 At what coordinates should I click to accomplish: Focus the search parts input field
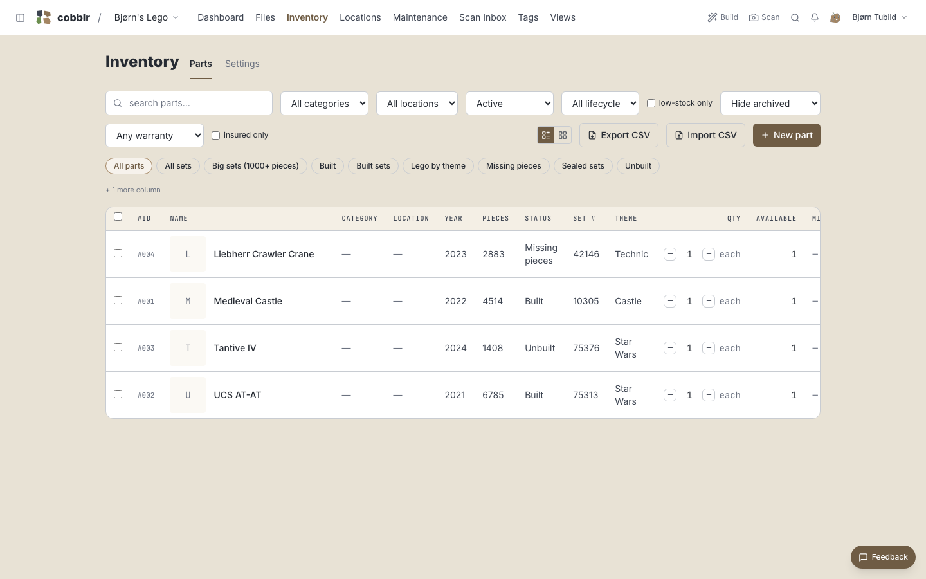pos(189,103)
